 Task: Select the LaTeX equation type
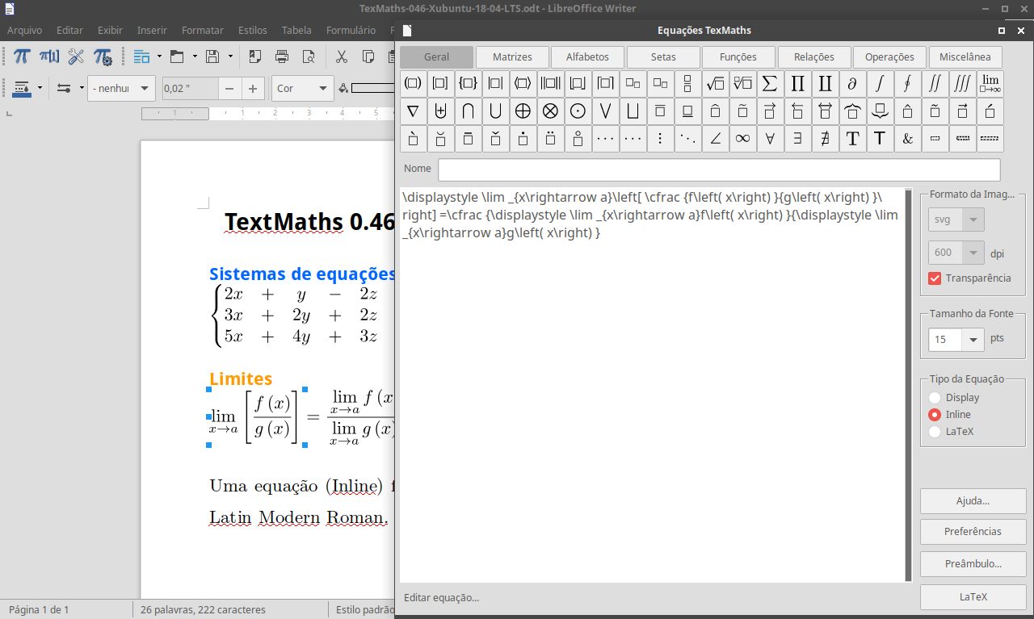point(935,431)
